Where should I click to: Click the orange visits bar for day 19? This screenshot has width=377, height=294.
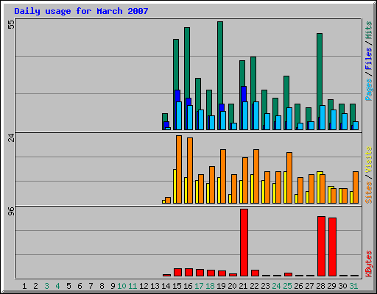[223, 176]
